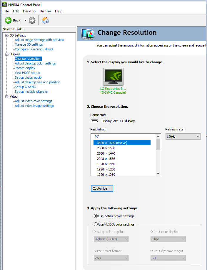Open Adjust image settings with preview
Viewport: 207px width, 270px height.
click(39, 40)
